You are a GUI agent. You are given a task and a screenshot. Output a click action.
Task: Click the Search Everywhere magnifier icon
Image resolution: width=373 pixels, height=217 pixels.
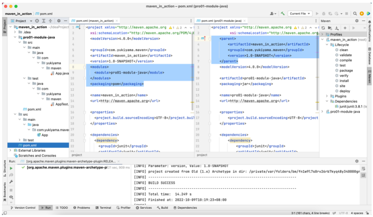point(355,13)
